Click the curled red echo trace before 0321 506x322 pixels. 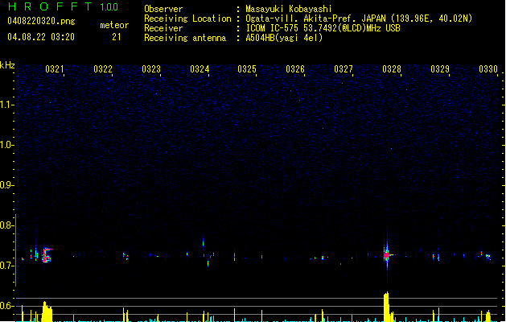pyautogui.click(x=47, y=255)
